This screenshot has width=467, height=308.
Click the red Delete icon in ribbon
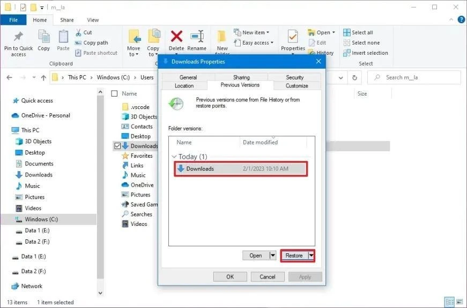pyautogui.click(x=176, y=36)
